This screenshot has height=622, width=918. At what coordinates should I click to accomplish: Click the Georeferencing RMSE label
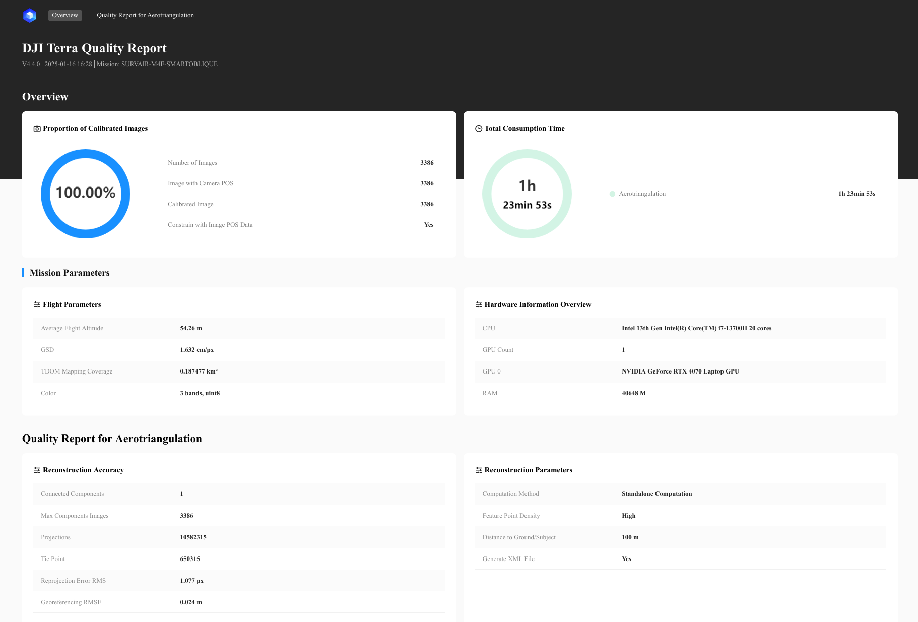71,602
